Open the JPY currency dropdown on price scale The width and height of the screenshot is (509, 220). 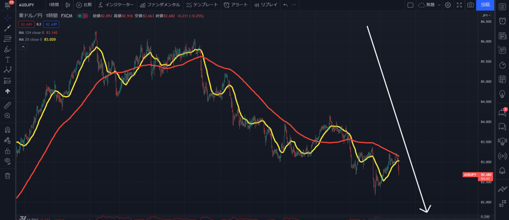pyautogui.click(x=486, y=16)
